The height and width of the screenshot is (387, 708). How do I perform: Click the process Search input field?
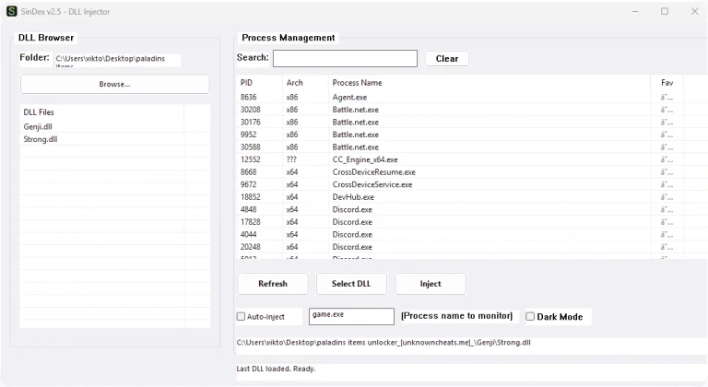tap(345, 59)
